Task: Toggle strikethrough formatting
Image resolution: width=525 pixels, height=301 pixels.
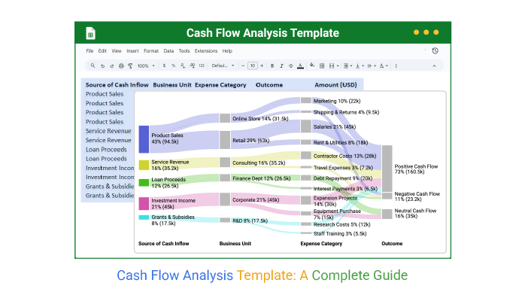Action: 290,65
